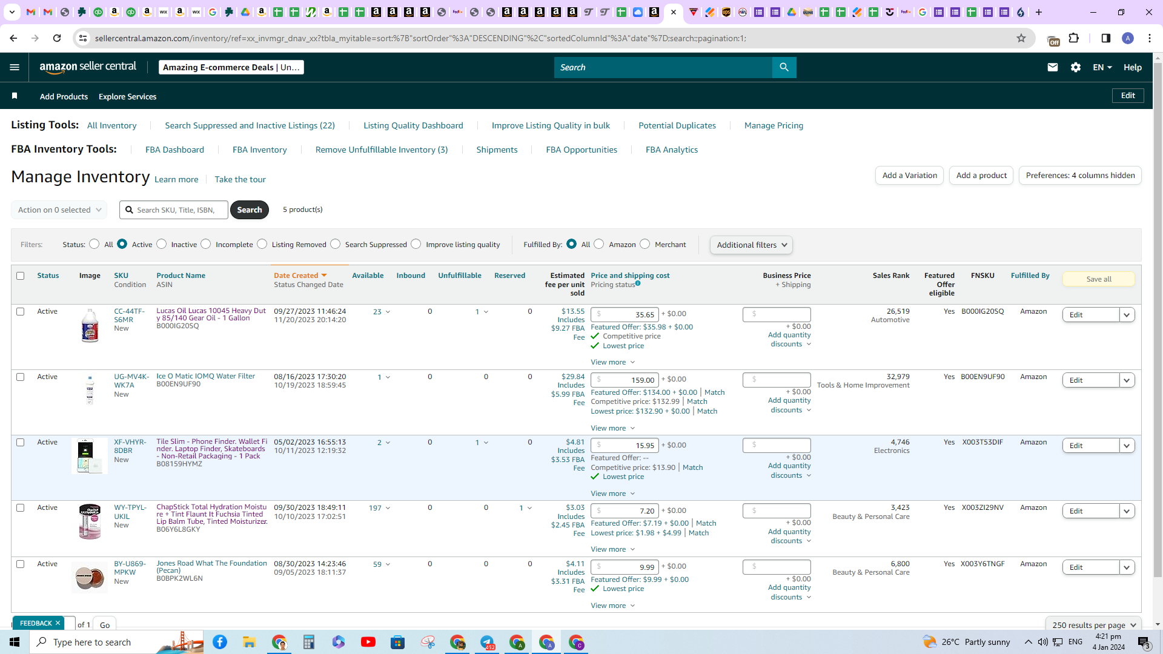Choose Fulfilled By Merchant radio button
Viewport: 1163px width, 654px height.
[645, 244]
